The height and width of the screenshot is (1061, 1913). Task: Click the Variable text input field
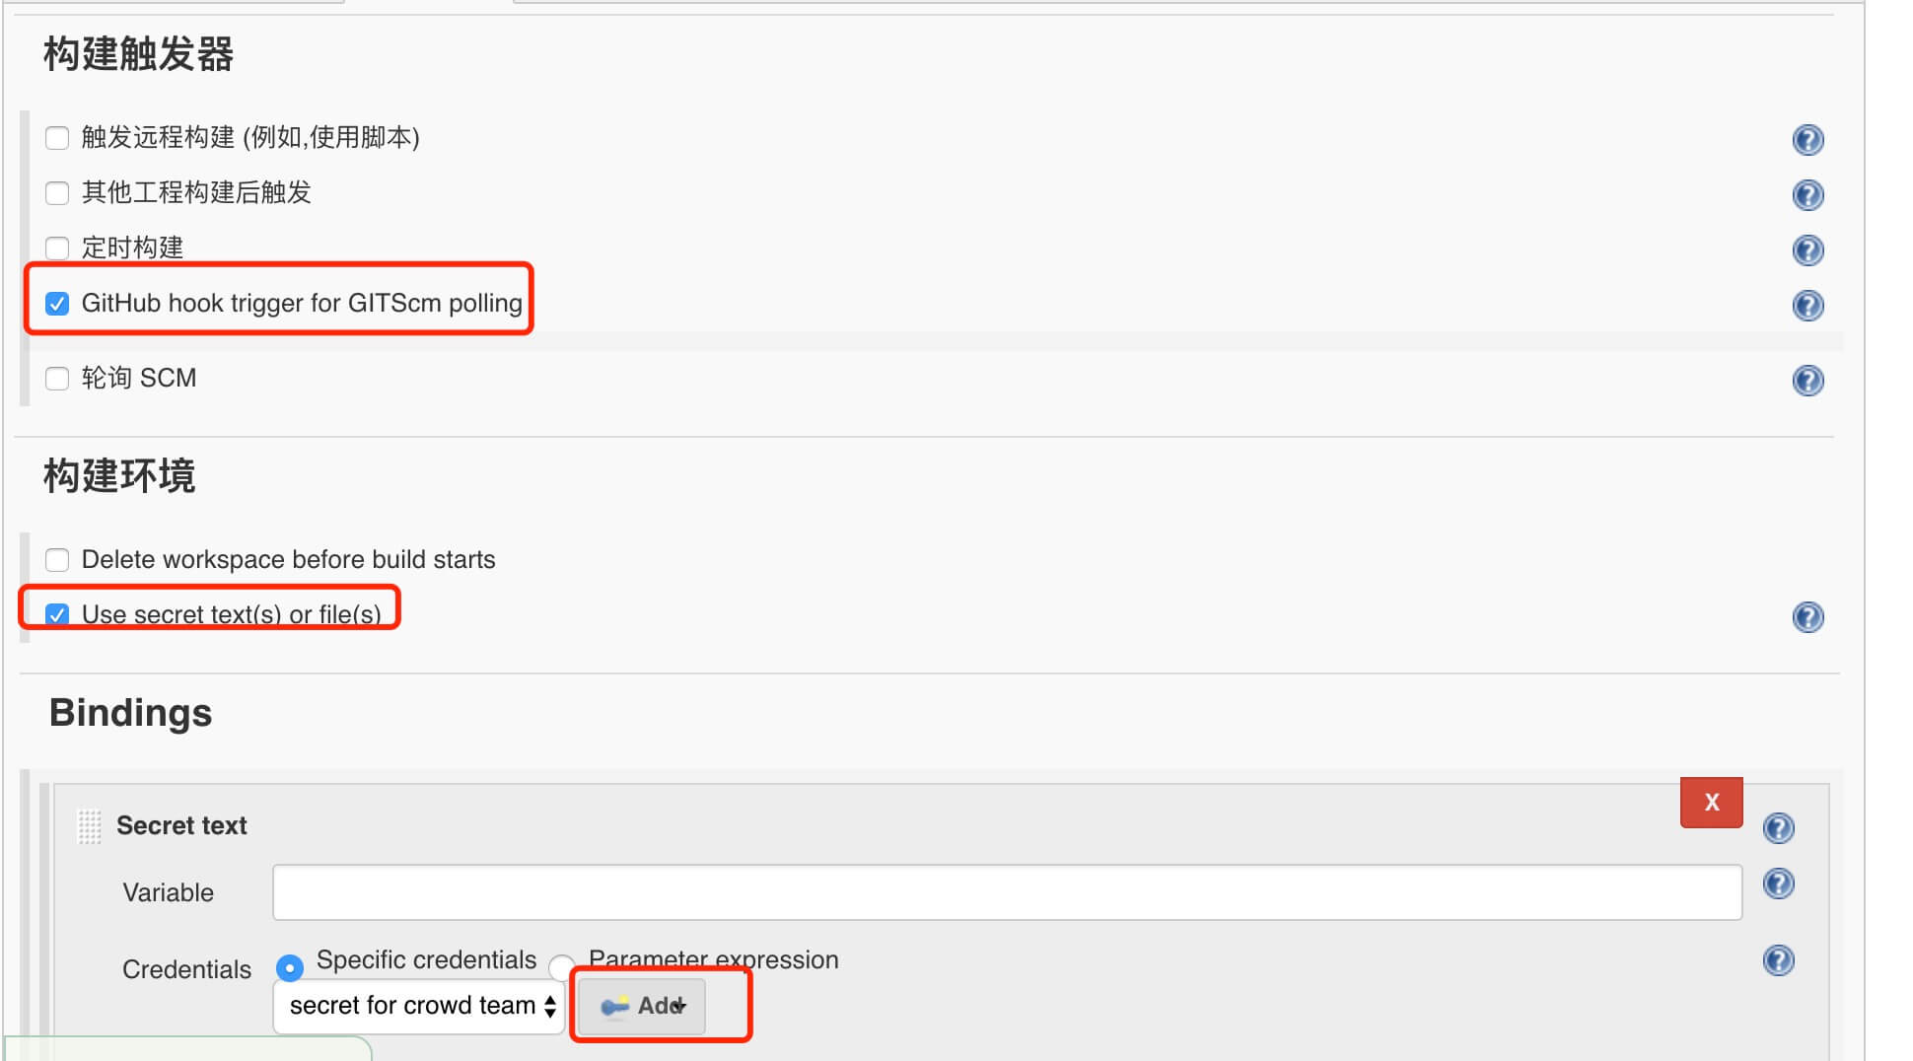[x=1007, y=892]
